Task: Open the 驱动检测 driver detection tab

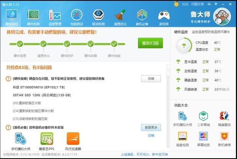Action: pos(98,17)
